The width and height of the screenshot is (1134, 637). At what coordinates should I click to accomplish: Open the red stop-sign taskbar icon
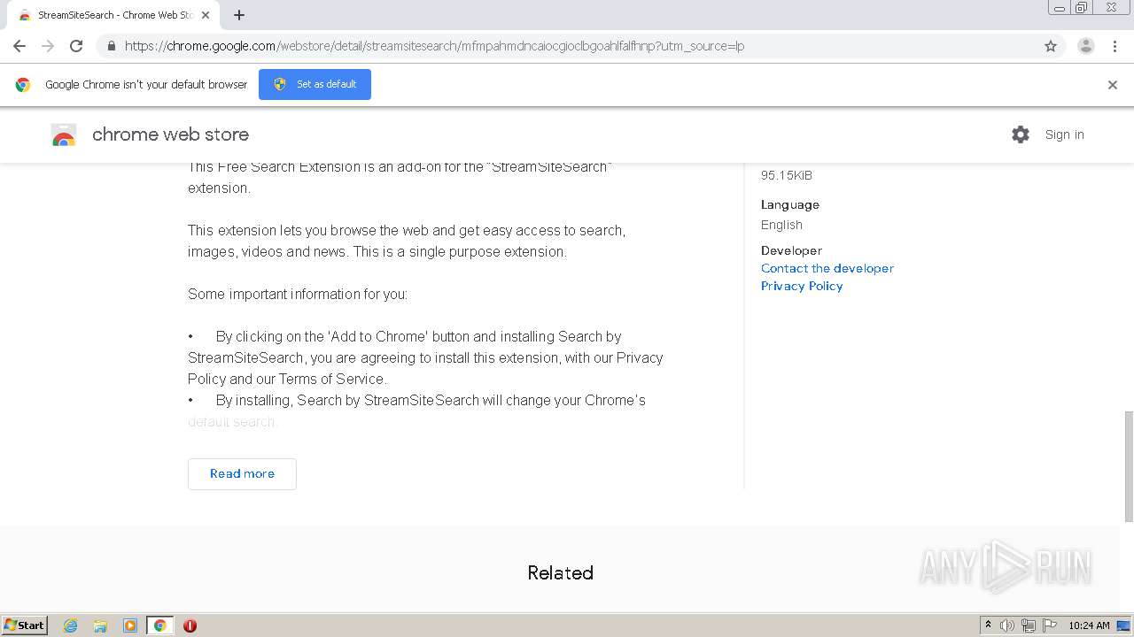click(x=190, y=625)
